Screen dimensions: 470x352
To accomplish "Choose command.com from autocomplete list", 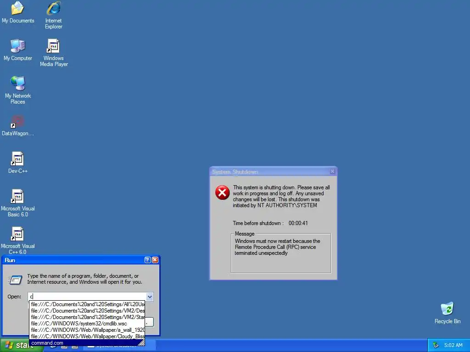I will (84, 343).
